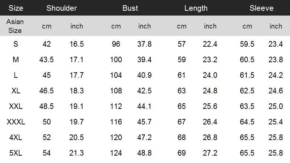Click the Size column header
Viewport: 290px width, 163px height.
pos(16,8)
